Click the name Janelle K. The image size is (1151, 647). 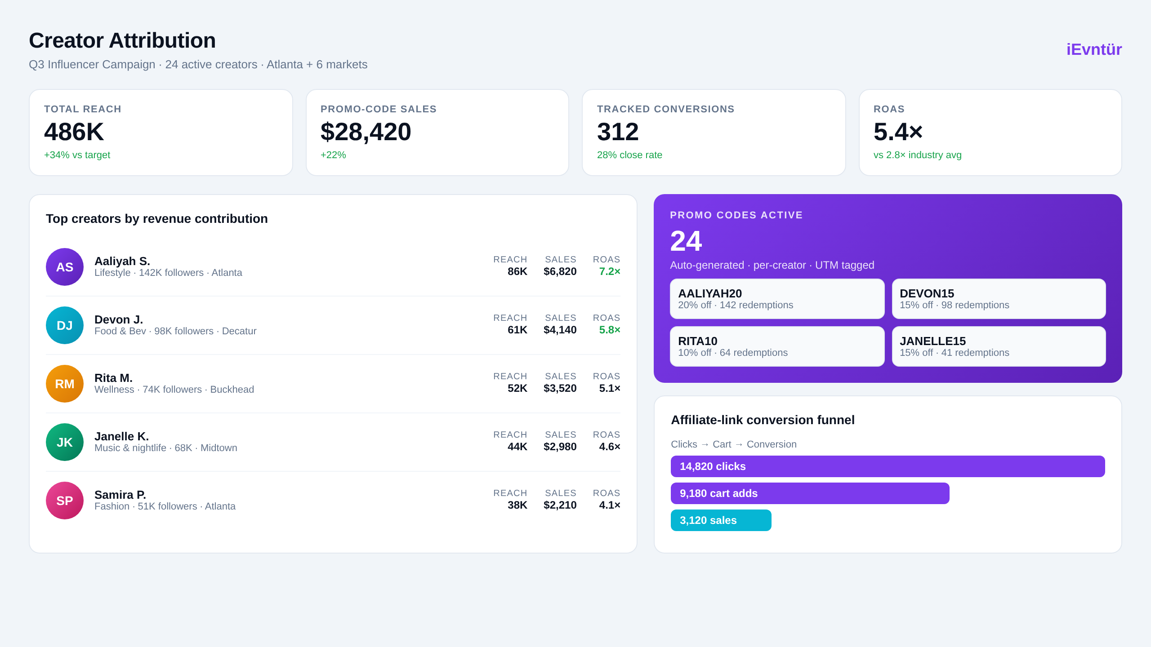121,436
